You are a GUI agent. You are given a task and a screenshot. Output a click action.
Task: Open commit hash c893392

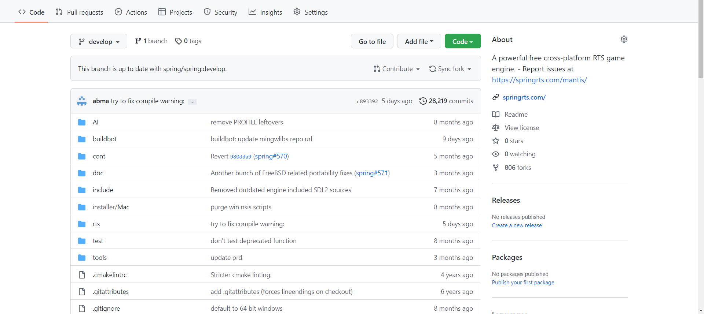(367, 101)
